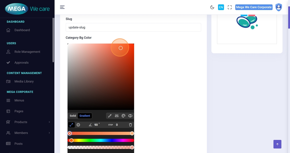Open the color palette presets icon
Image resolution: width=290 pixels, height=153 pixels.
click(124, 116)
